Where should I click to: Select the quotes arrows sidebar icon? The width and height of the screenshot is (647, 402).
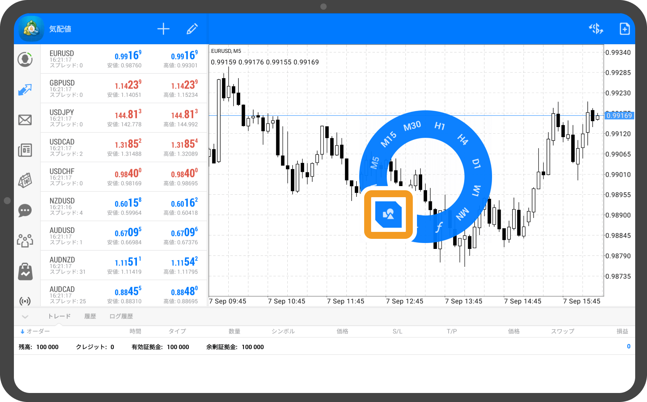click(25, 90)
